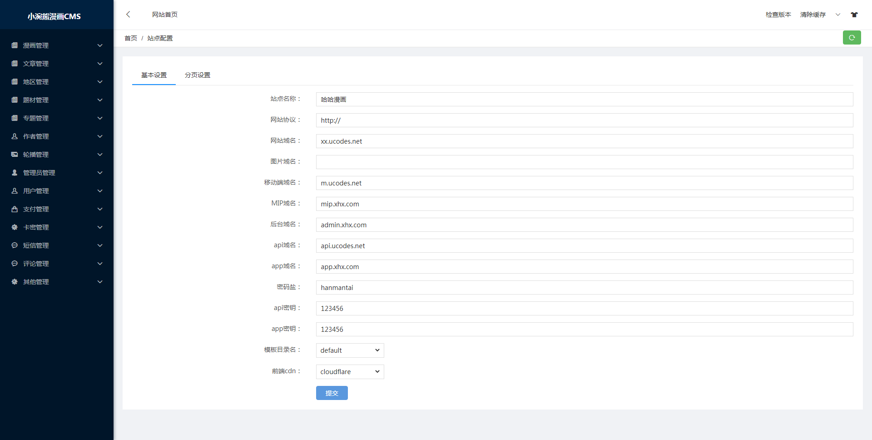This screenshot has height=440, width=872.
Task: Click the 短信管理 chat bubble icon
Action: (x=15, y=245)
